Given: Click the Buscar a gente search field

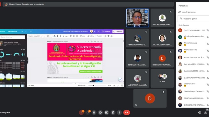Looking at the screenshot, I should [x=193, y=19].
